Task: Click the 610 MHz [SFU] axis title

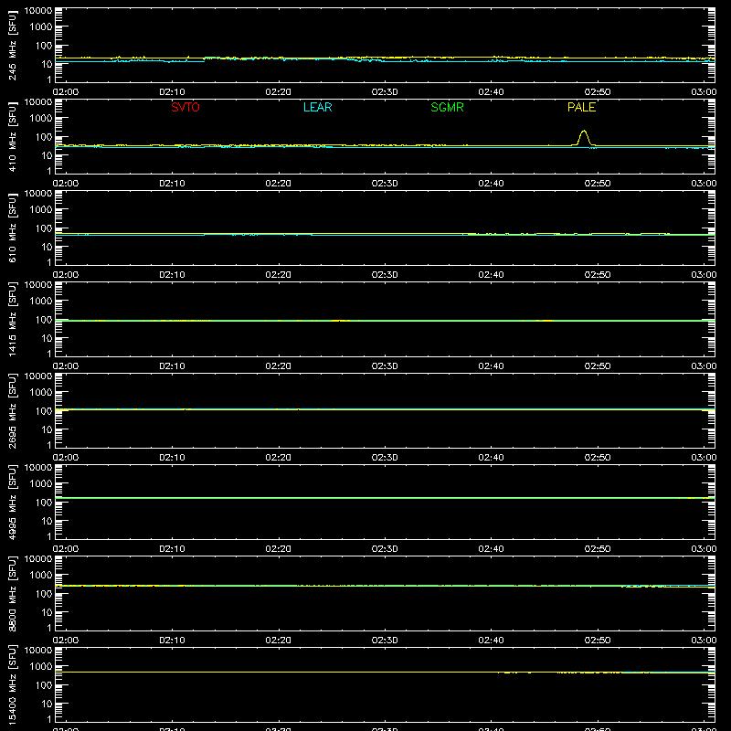Action: 12,228
